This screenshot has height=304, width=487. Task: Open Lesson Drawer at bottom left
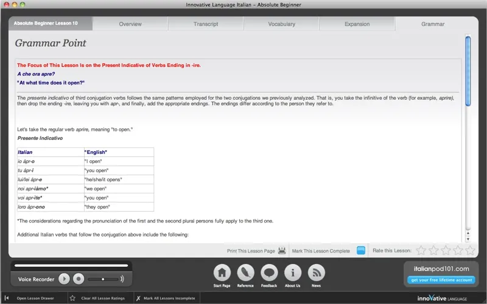[x=35, y=299]
